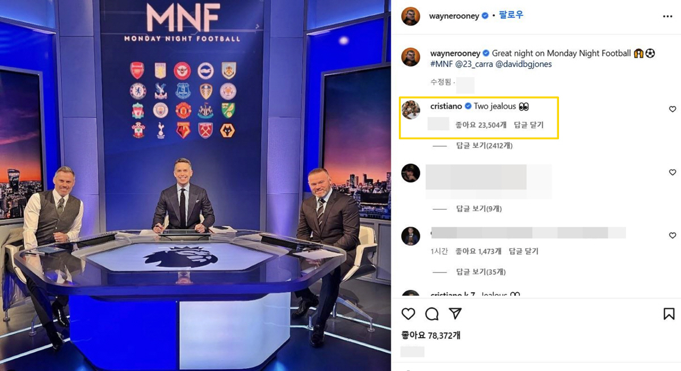
Task: Like cristiano's comment with small heart
Action: click(x=672, y=109)
